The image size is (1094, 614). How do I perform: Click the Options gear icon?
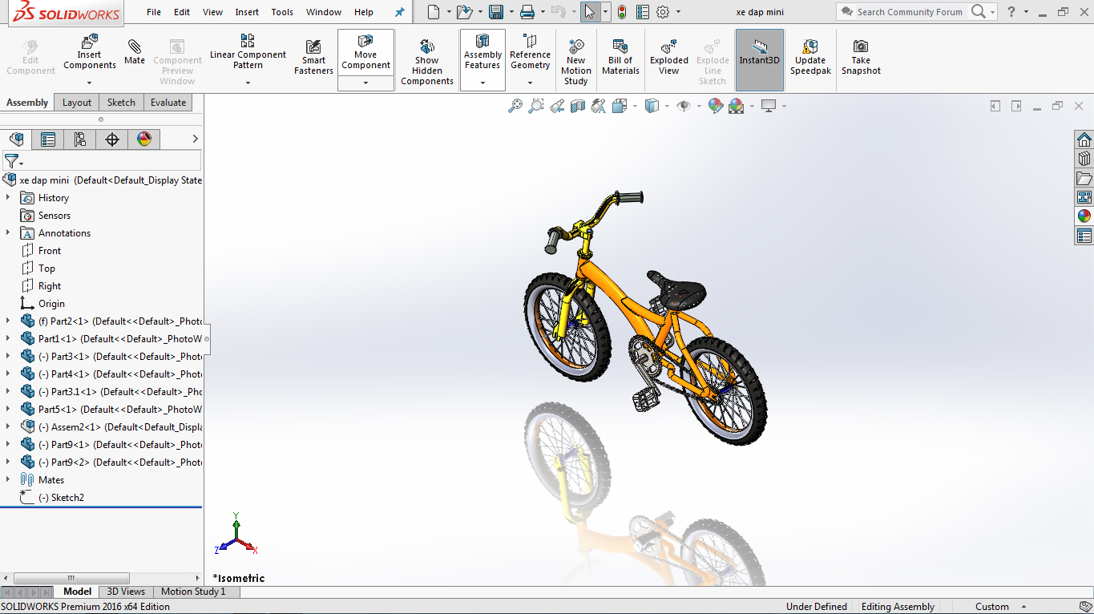(x=663, y=12)
